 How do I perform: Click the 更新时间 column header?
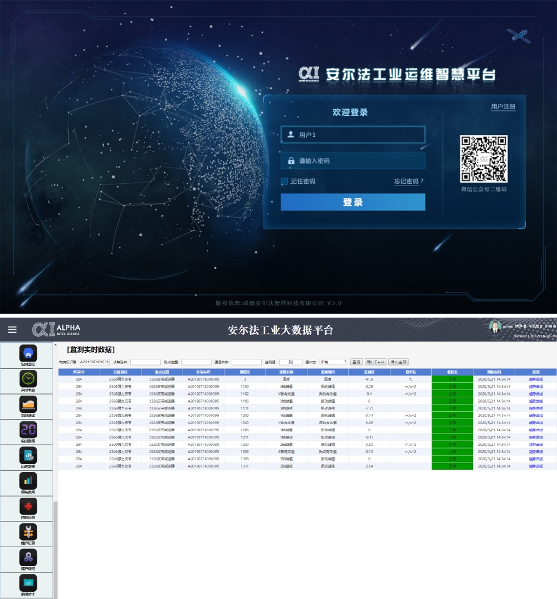click(x=494, y=372)
